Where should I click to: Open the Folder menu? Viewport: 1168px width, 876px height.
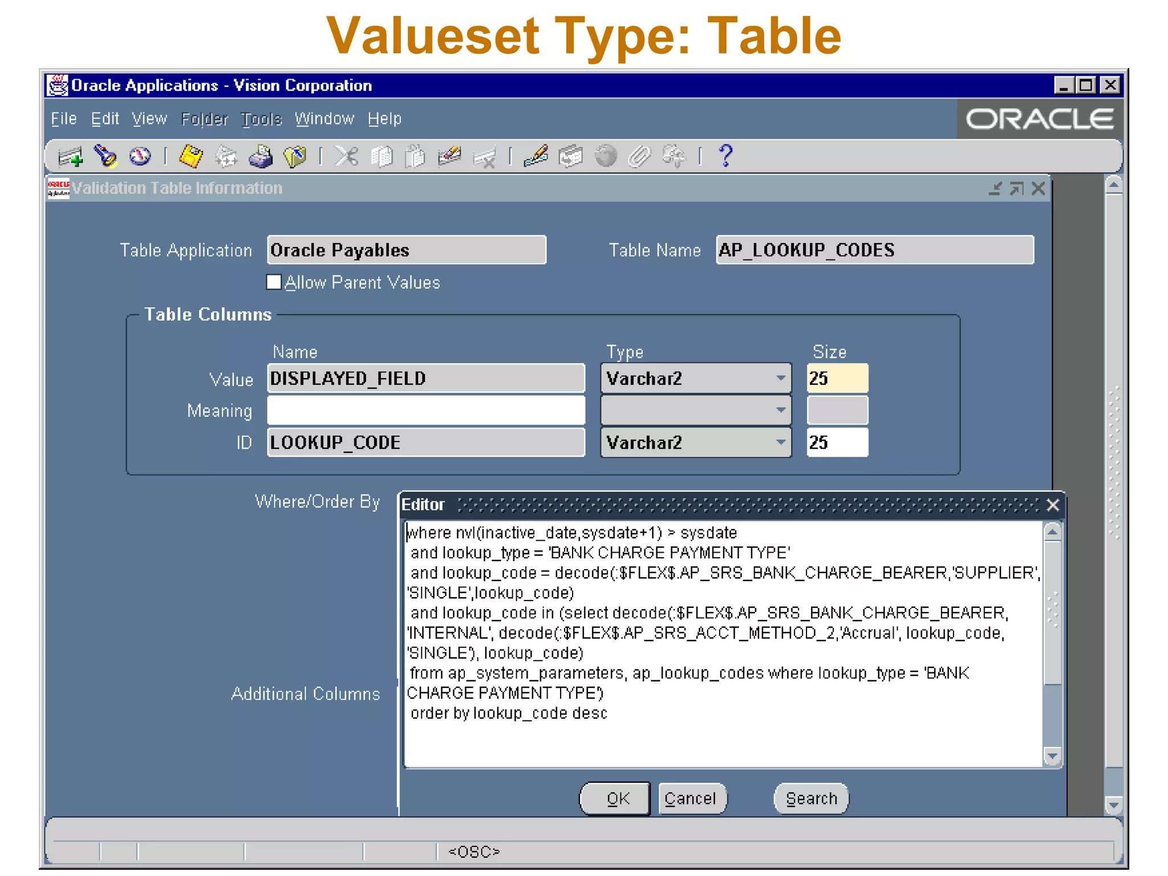click(205, 119)
